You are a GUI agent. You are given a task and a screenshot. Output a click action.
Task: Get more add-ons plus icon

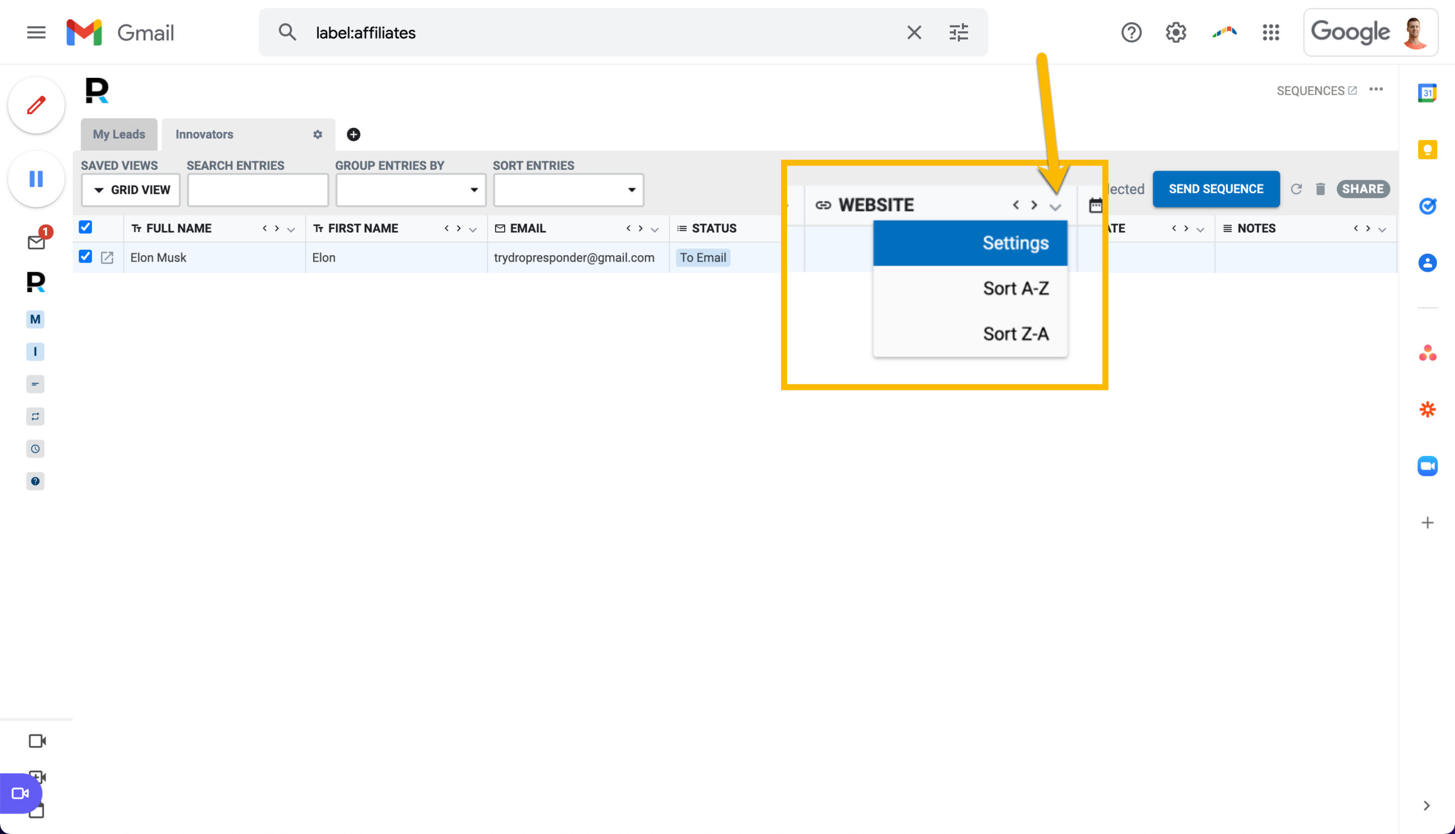point(1427,522)
